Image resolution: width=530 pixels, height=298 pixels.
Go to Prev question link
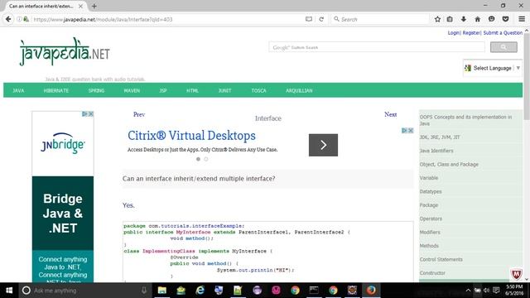click(139, 114)
